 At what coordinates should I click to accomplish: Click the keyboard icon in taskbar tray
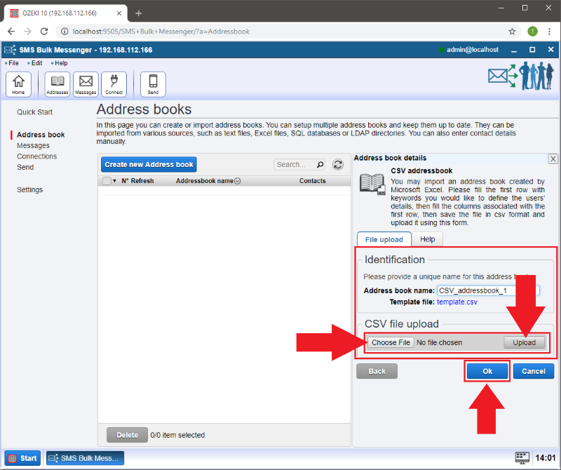(522, 457)
